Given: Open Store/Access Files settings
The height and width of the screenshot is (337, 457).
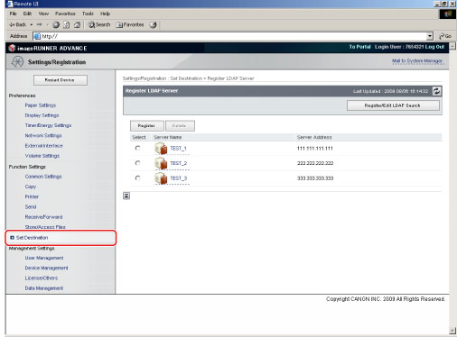Looking at the screenshot, I should [x=45, y=227].
